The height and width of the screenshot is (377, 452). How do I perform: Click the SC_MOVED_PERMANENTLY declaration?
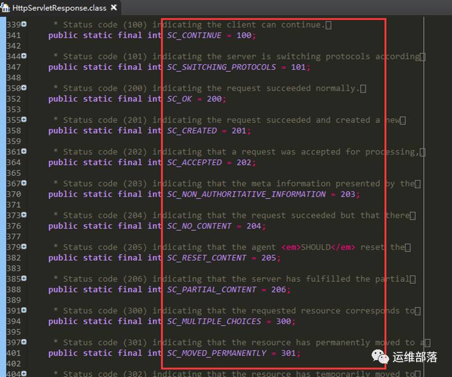[x=217, y=353]
